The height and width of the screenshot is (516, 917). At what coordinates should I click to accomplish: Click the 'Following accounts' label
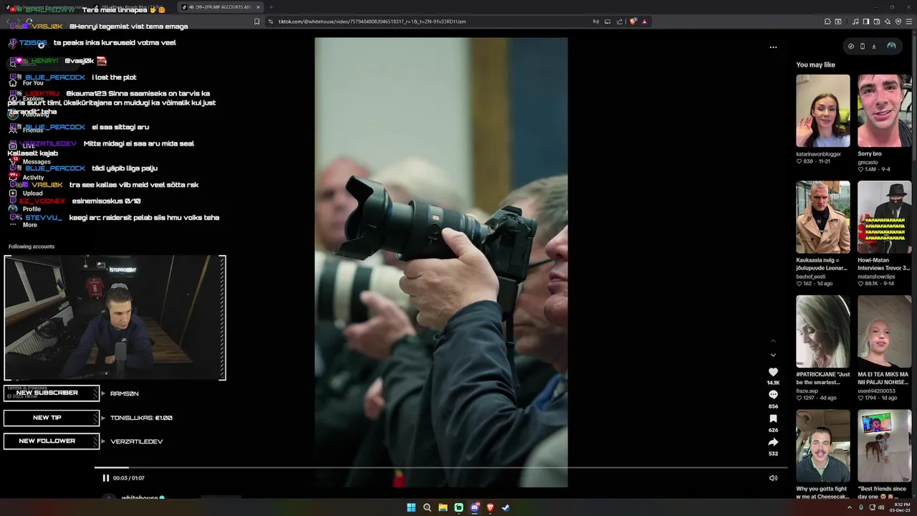click(x=32, y=247)
